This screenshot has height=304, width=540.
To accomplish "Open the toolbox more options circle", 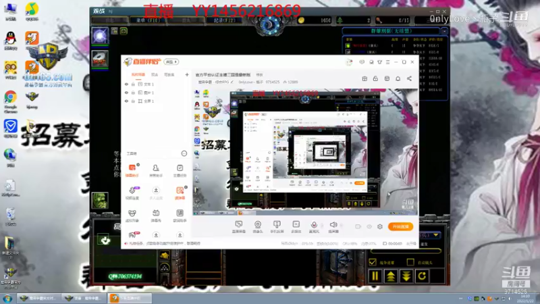I will 184,153.
